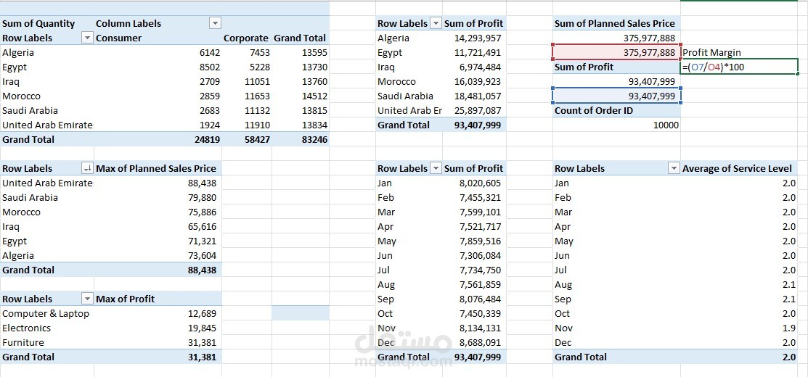Select the red-outlined 375,977,888 cell

point(617,52)
